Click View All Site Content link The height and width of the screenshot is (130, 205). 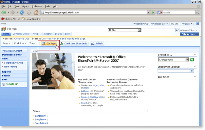(x=12, y=51)
